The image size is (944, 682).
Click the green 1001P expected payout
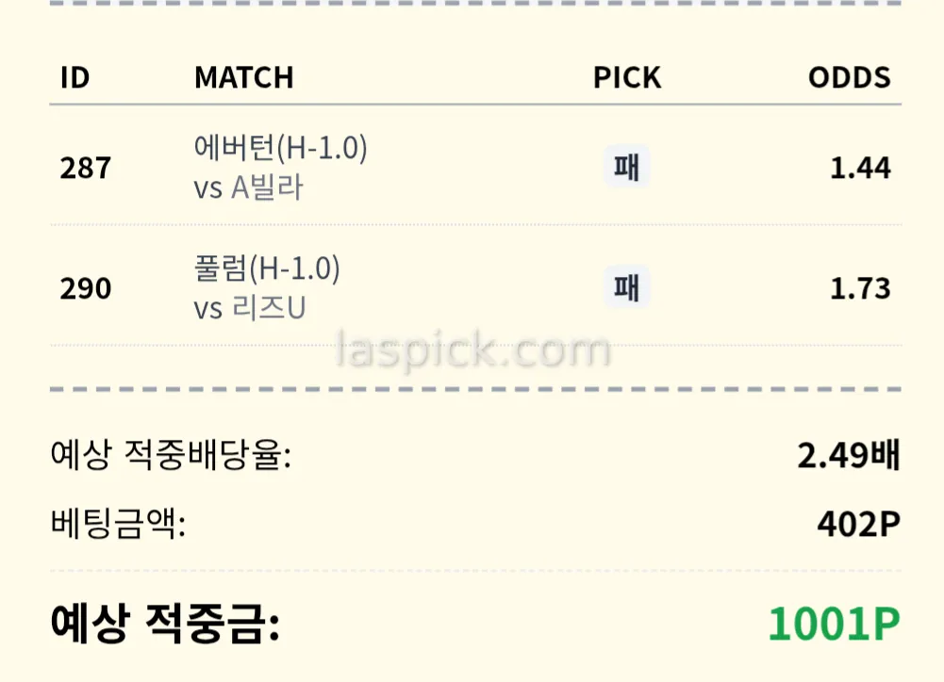pyautogui.click(x=834, y=625)
